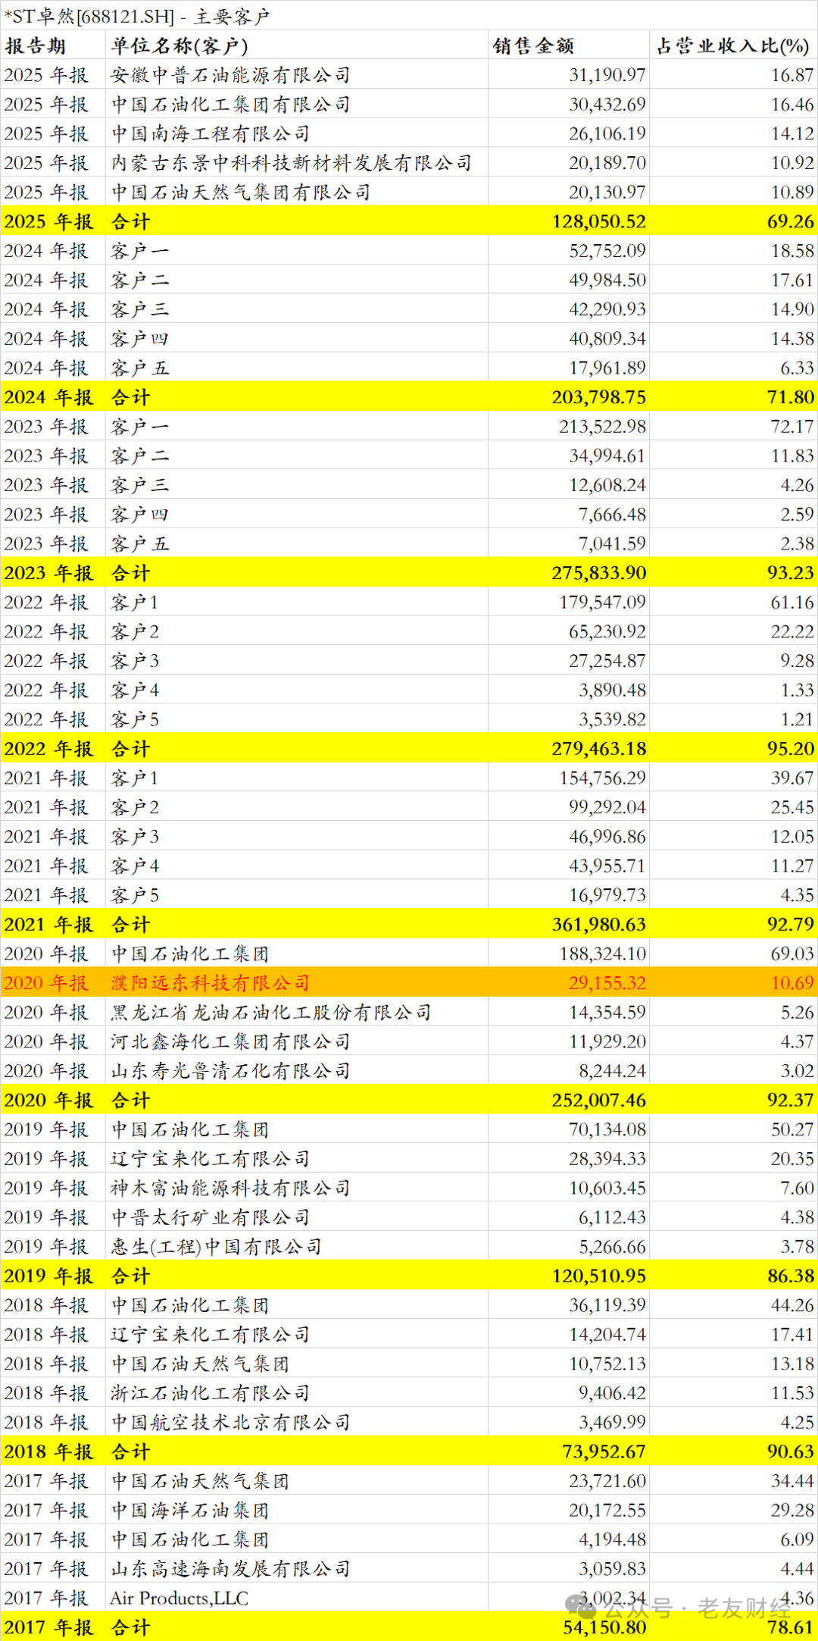This screenshot has width=818, height=1641.
Task: Select the 2021 合计 value 361,980.63
Action: tap(599, 925)
